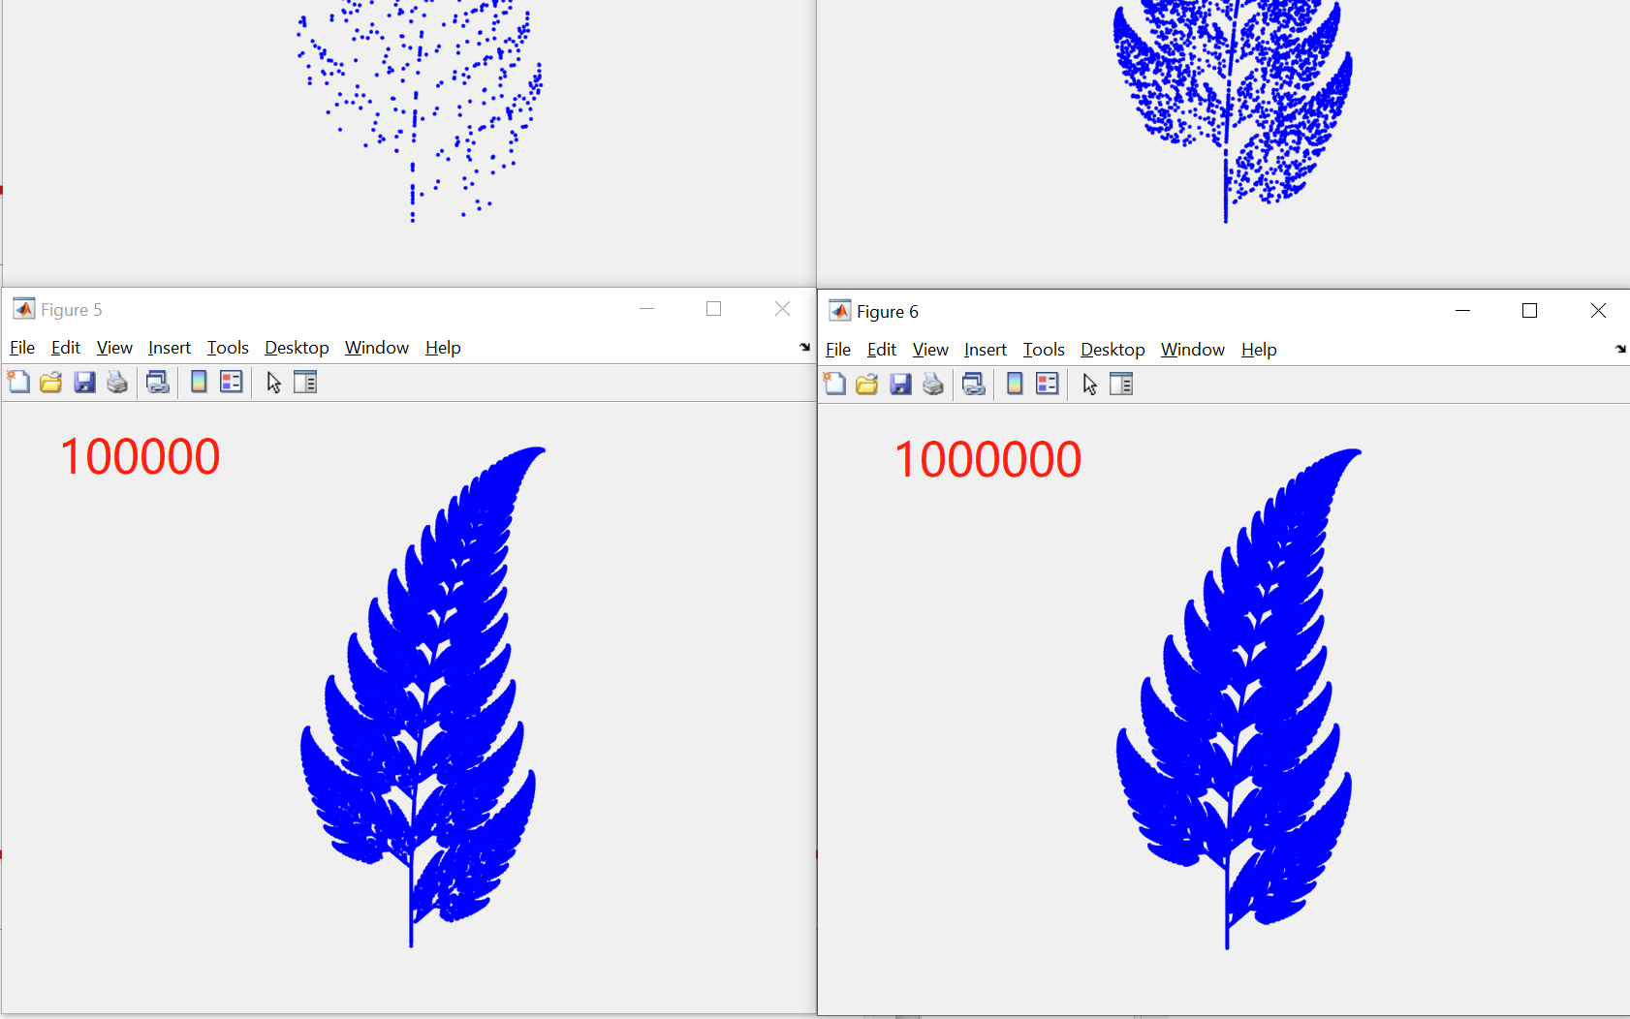Click sparse dotted fern in upper-left figure
Viewport: 1630px width, 1019px height.
coord(420,111)
